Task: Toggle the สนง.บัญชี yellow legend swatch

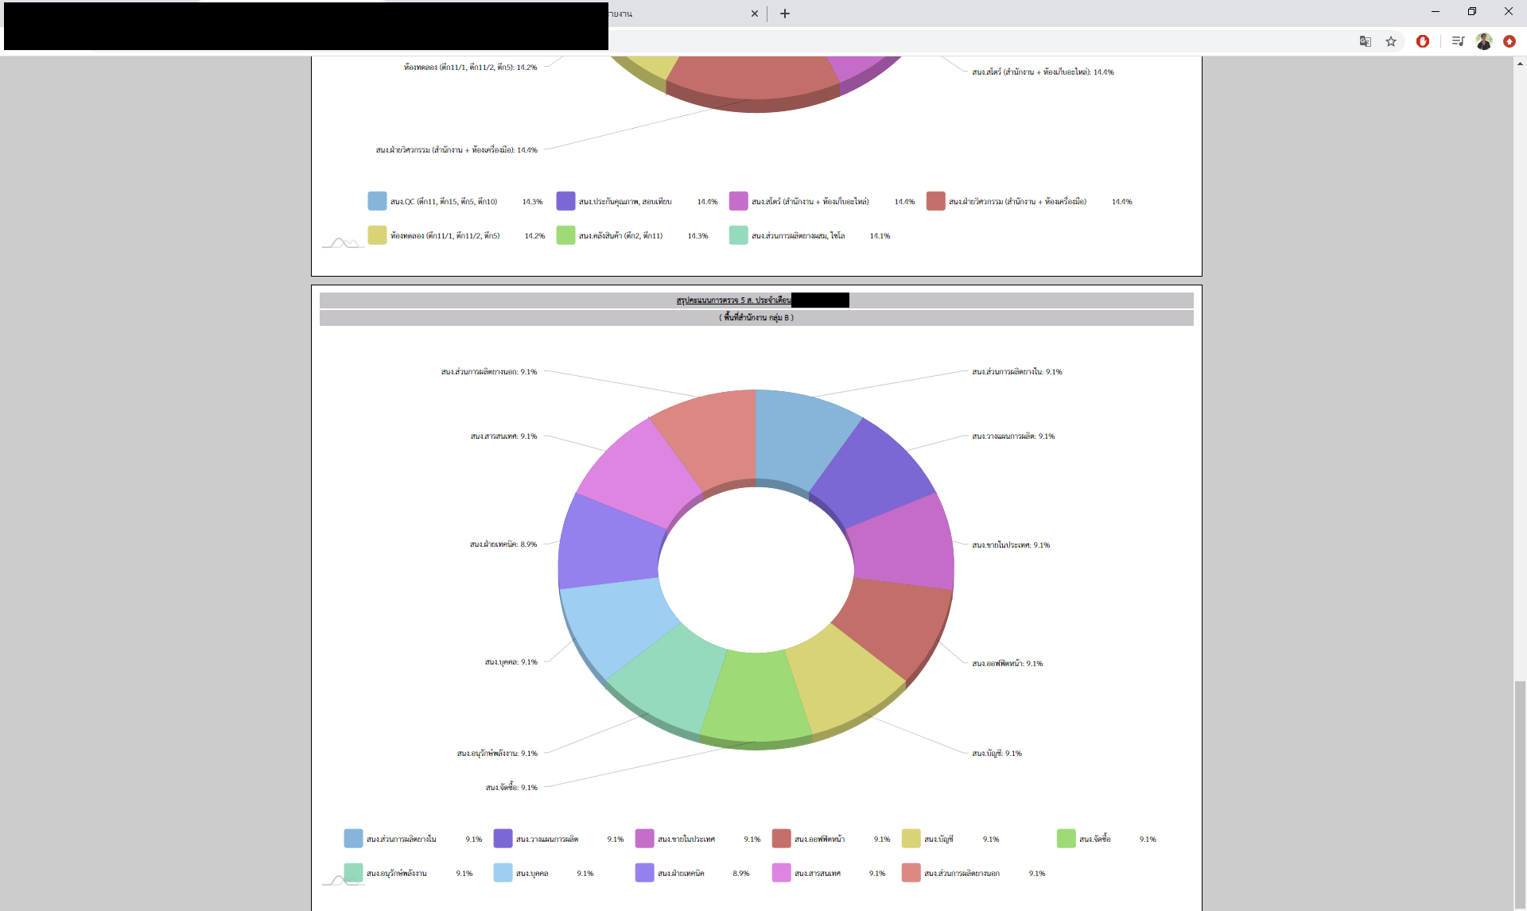Action: [x=911, y=839]
